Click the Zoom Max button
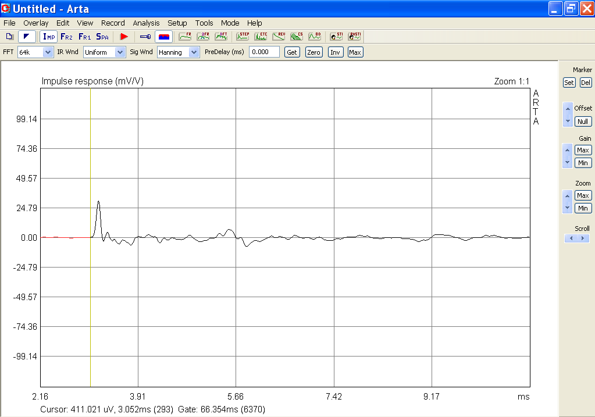Viewport: 595px width, 417px height. pos(583,196)
